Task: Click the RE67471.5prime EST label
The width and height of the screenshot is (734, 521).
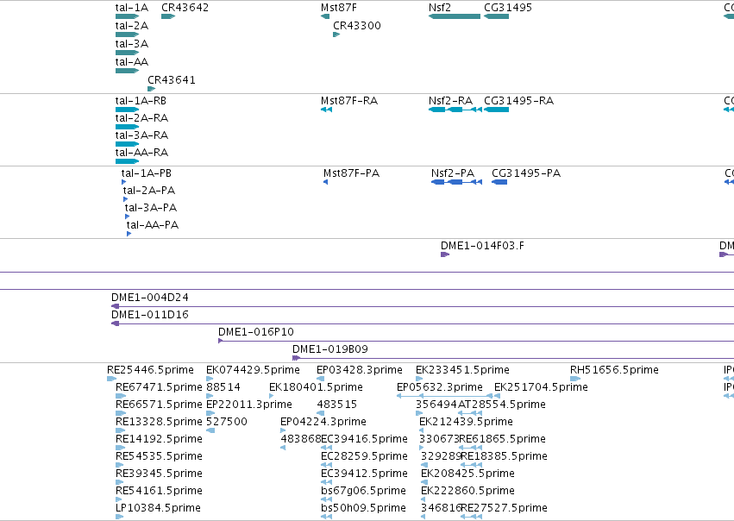Action: click(x=159, y=387)
